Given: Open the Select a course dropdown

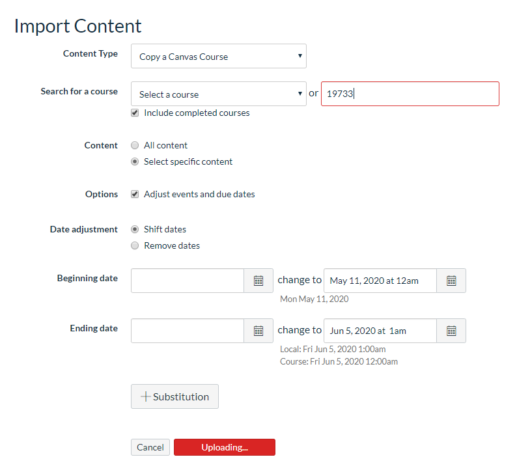Looking at the screenshot, I should (x=219, y=94).
